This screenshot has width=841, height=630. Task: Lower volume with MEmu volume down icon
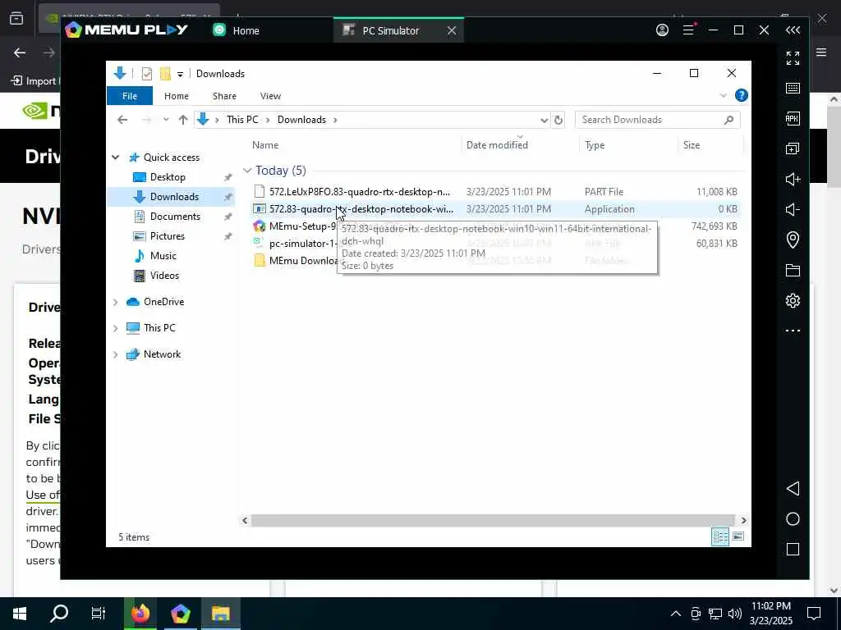[793, 209]
